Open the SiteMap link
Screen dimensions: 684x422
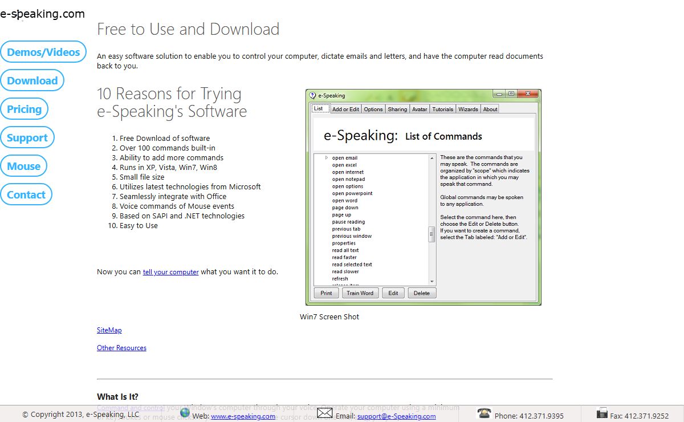click(x=109, y=330)
